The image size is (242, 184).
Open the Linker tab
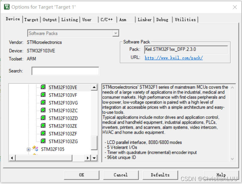click(x=144, y=20)
